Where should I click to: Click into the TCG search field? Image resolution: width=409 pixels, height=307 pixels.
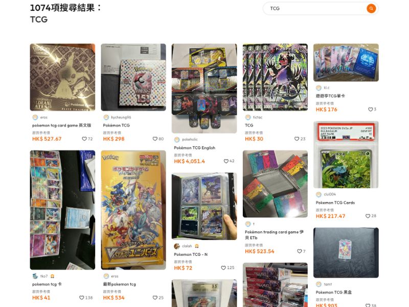(315, 8)
